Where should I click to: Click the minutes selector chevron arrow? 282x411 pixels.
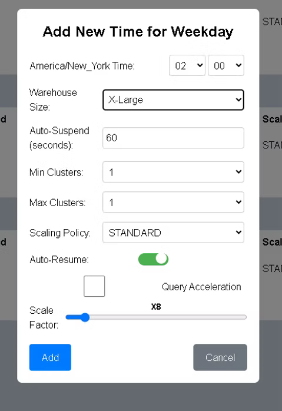pyautogui.click(x=238, y=65)
